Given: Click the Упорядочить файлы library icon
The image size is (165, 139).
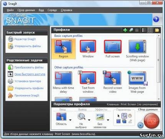Looking at the screenshot, I should (10, 46).
